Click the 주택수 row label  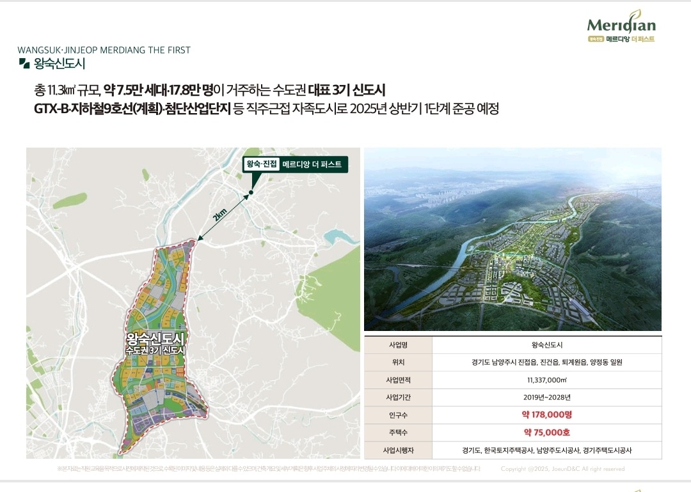pos(398,433)
